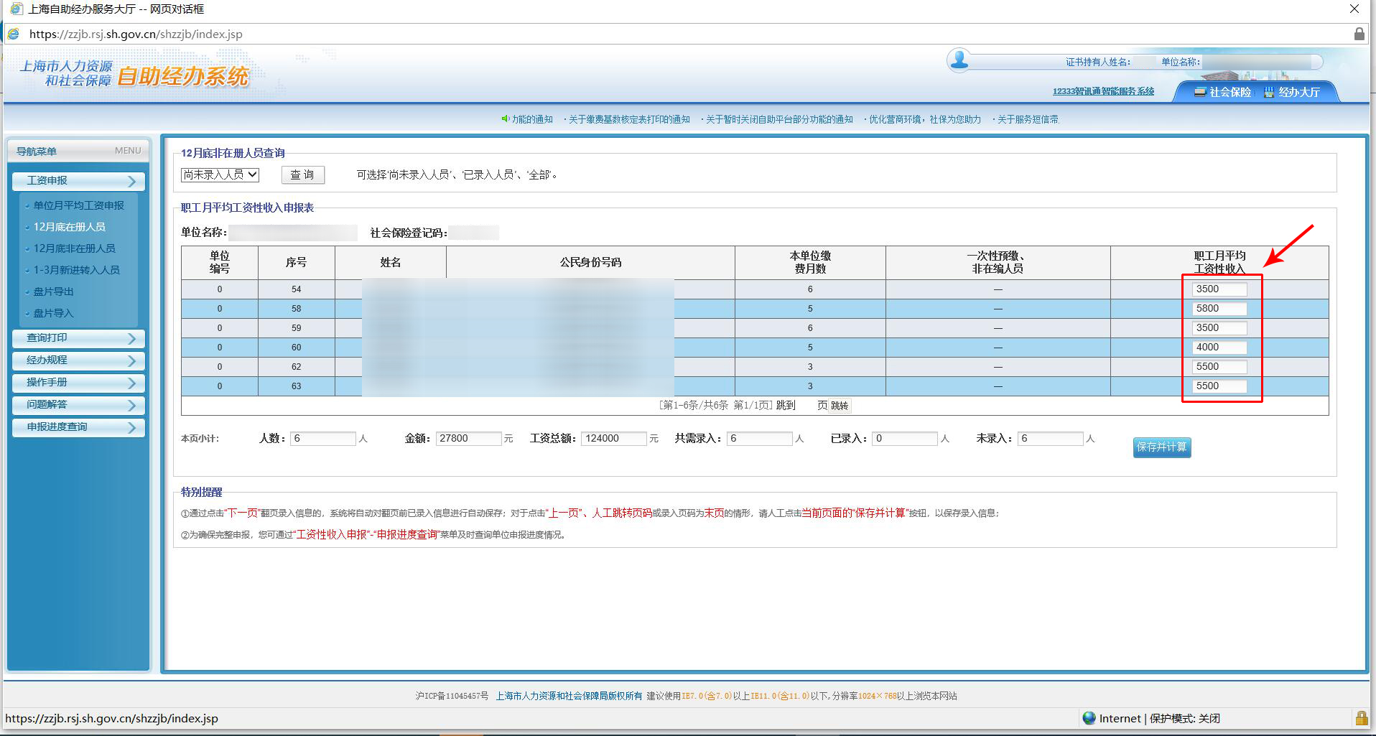Expand the 申报进度查询 menu section
This screenshot has width=1376, height=736.
click(78, 427)
